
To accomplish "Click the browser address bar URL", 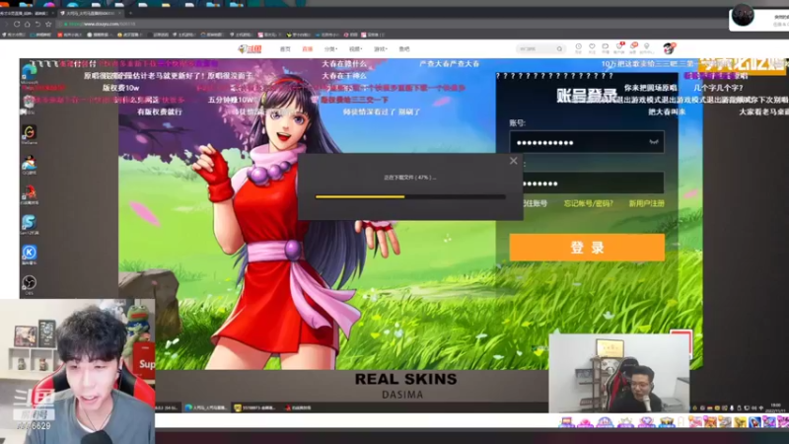I will 103,24.
